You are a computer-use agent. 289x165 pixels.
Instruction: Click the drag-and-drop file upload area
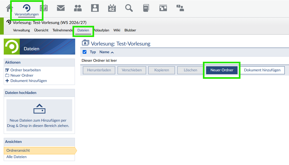pos(39,115)
